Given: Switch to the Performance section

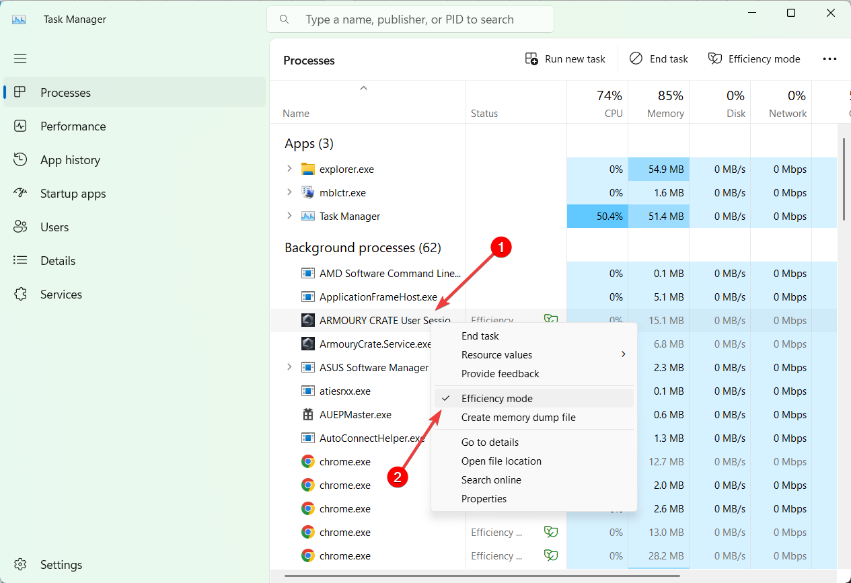Looking at the screenshot, I should (x=73, y=126).
